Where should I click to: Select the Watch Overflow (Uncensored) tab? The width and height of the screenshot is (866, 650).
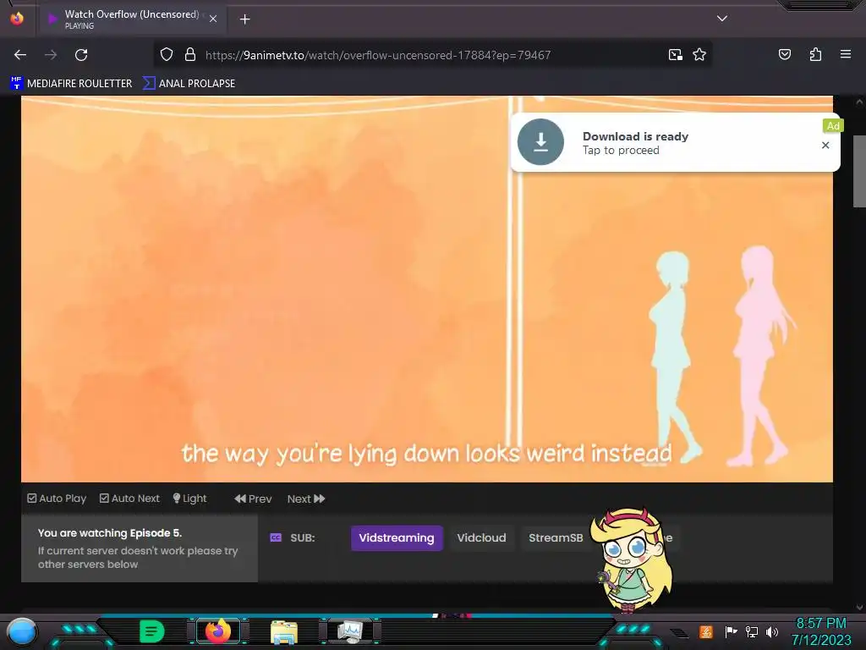click(132, 19)
